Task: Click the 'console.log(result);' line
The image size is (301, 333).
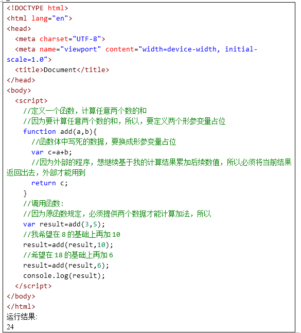Action: coord(64,276)
